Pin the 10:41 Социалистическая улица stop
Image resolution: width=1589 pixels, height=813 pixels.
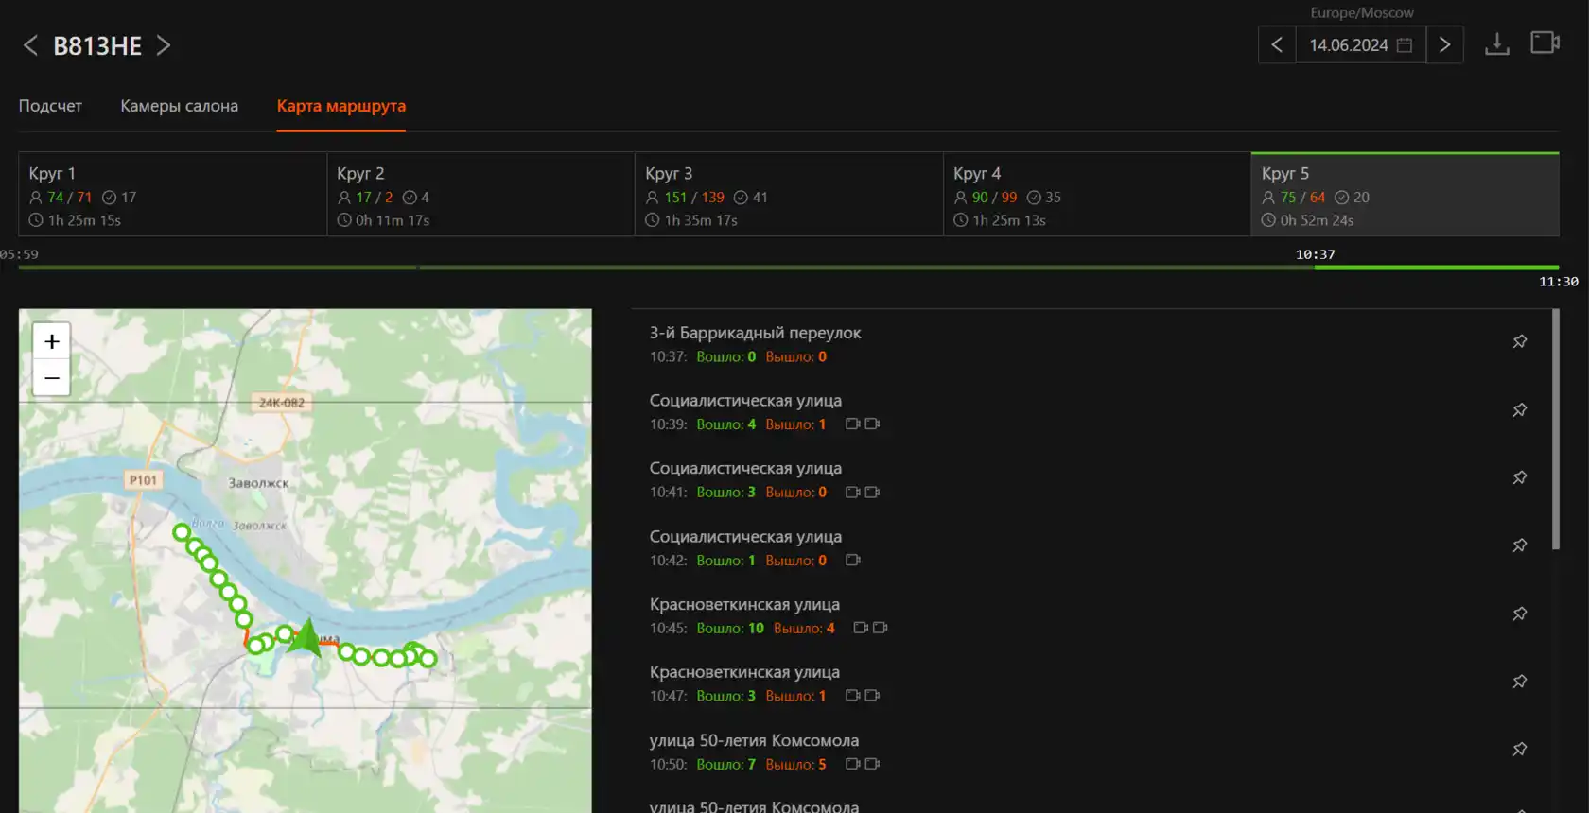1519,477
